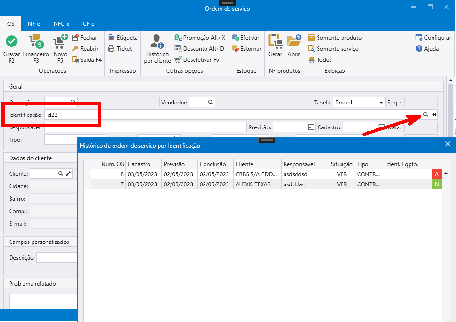Click the Novo F5 cart icon
This screenshot has height=322, width=456.
tap(60, 43)
